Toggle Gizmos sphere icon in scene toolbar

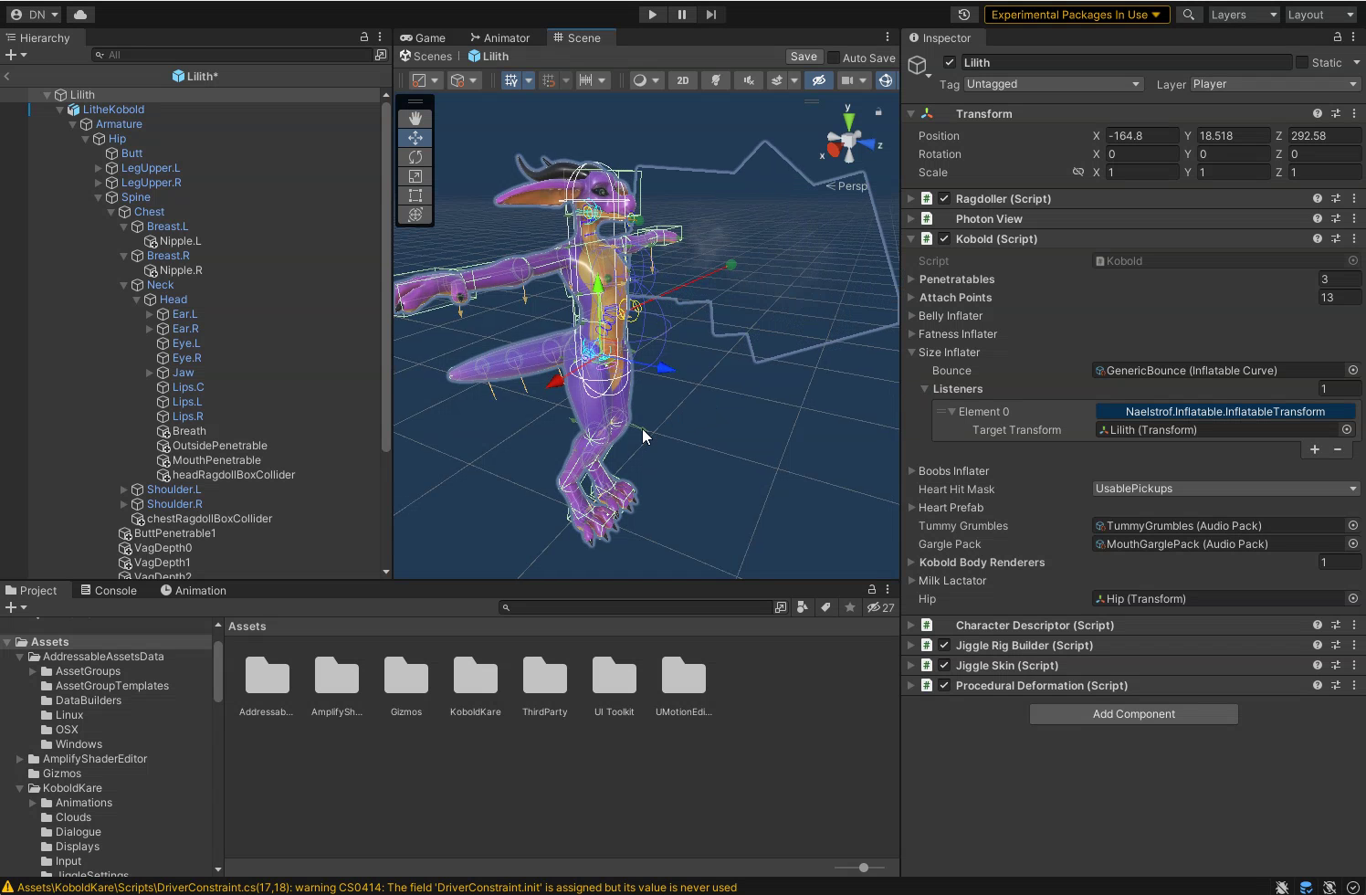click(x=885, y=80)
